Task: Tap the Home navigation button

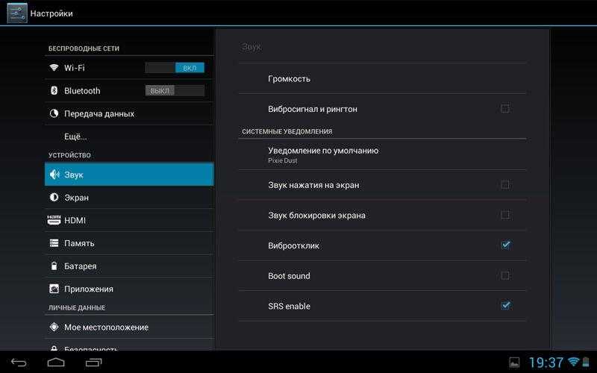Action: coord(56,363)
